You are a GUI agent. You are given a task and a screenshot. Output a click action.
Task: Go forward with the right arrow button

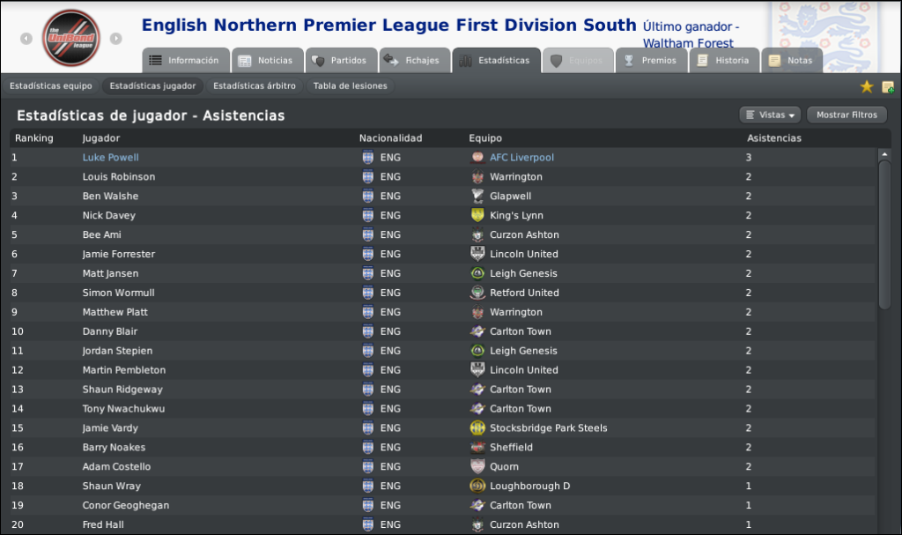tap(116, 39)
